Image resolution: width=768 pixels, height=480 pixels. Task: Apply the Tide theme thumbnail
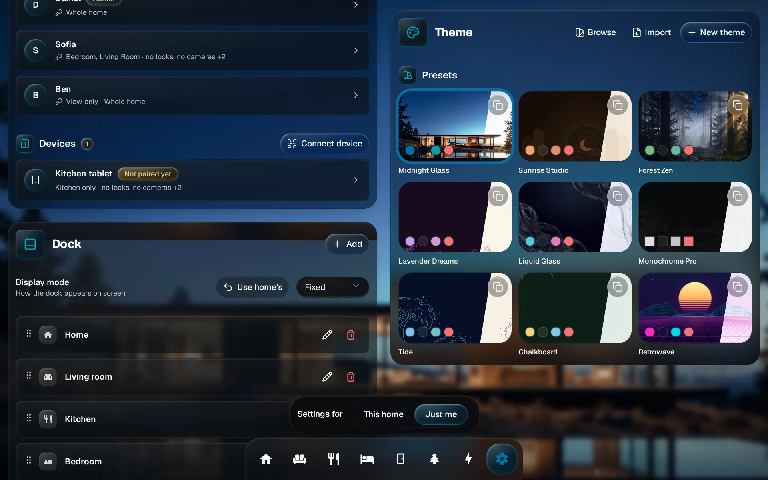pos(455,308)
